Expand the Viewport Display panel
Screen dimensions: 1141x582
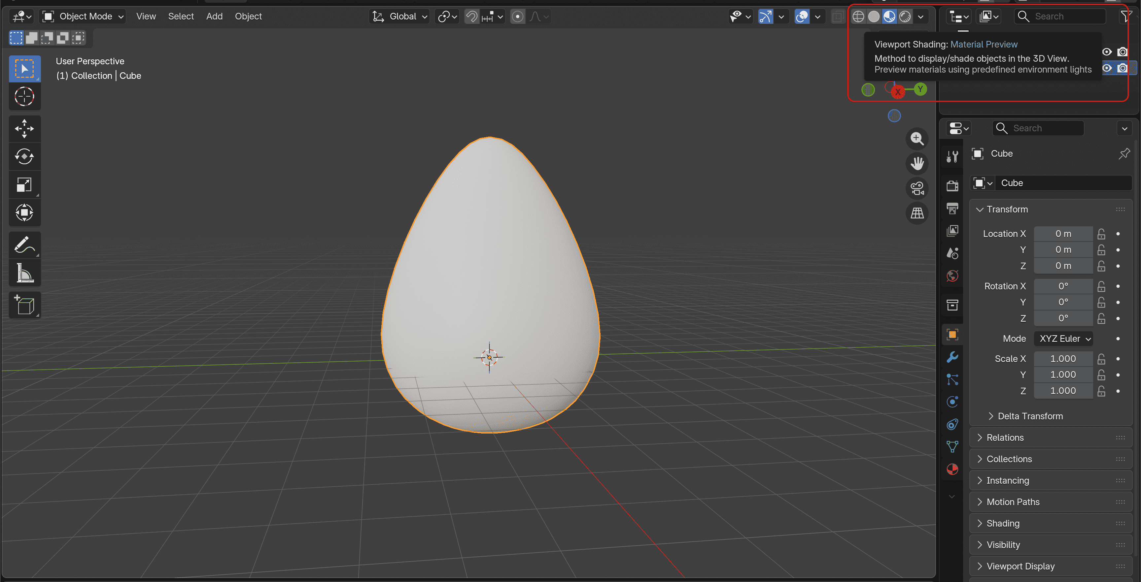tap(1051, 566)
